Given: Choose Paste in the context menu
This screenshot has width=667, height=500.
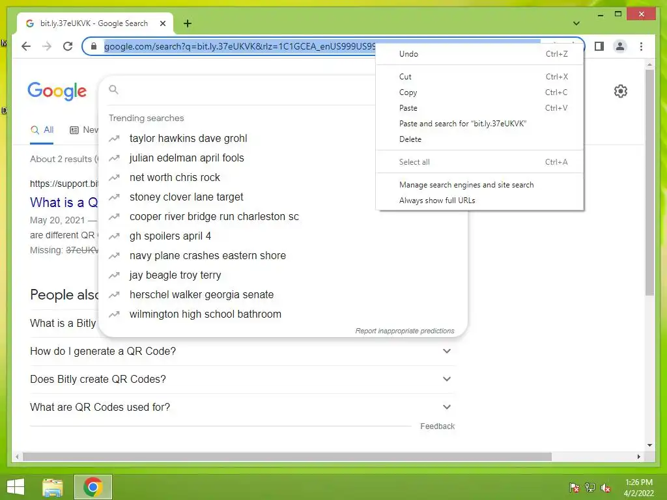Looking at the screenshot, I should point(480,108).
